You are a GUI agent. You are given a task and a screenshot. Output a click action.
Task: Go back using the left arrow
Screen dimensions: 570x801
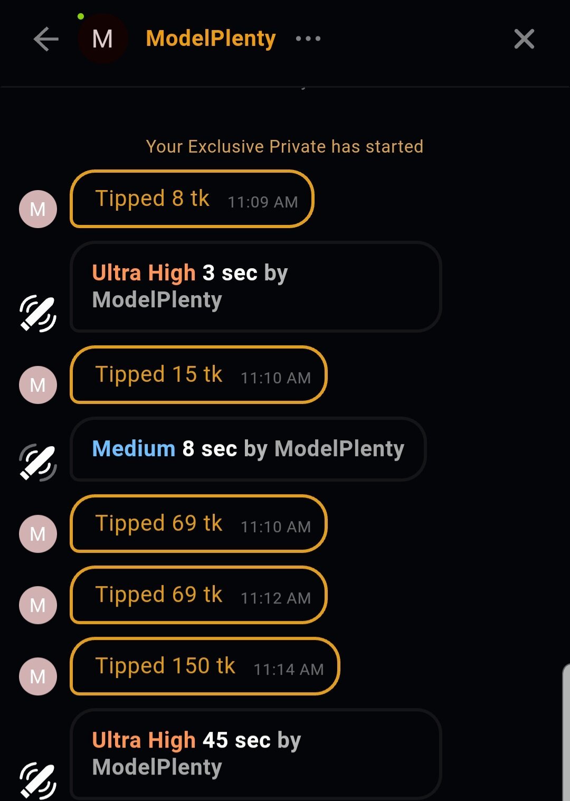[46, 39]
